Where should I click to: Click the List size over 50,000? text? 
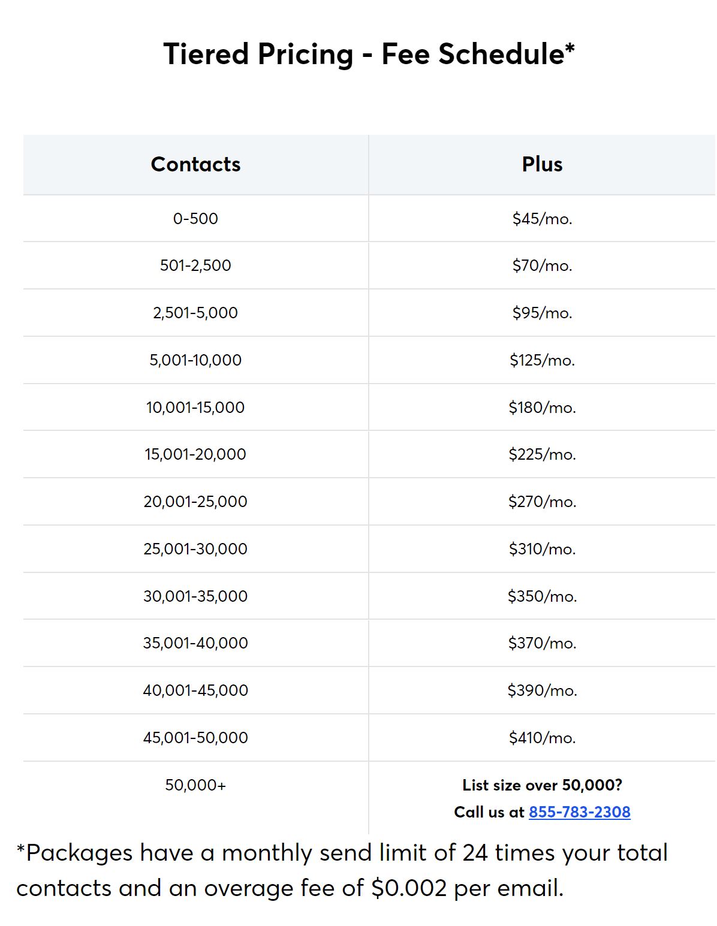pos(542,785)
